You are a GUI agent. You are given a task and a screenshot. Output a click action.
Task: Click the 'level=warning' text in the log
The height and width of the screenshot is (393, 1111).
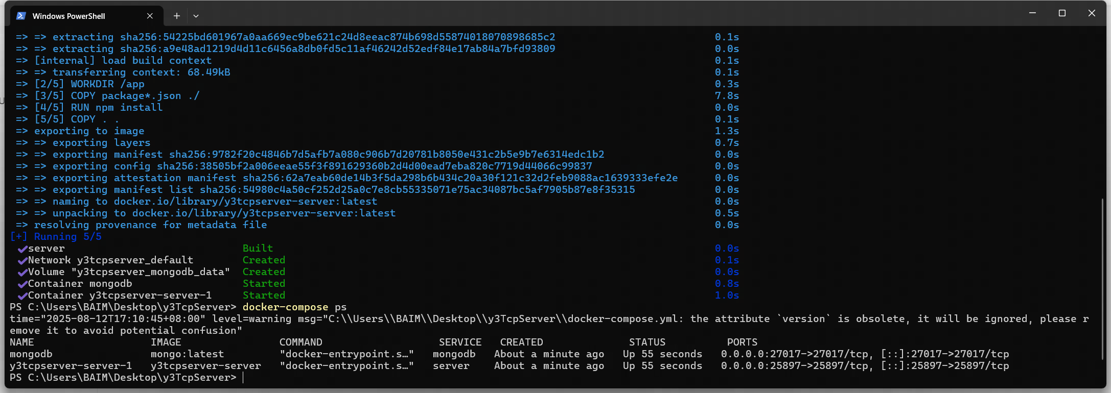point(251,319)
